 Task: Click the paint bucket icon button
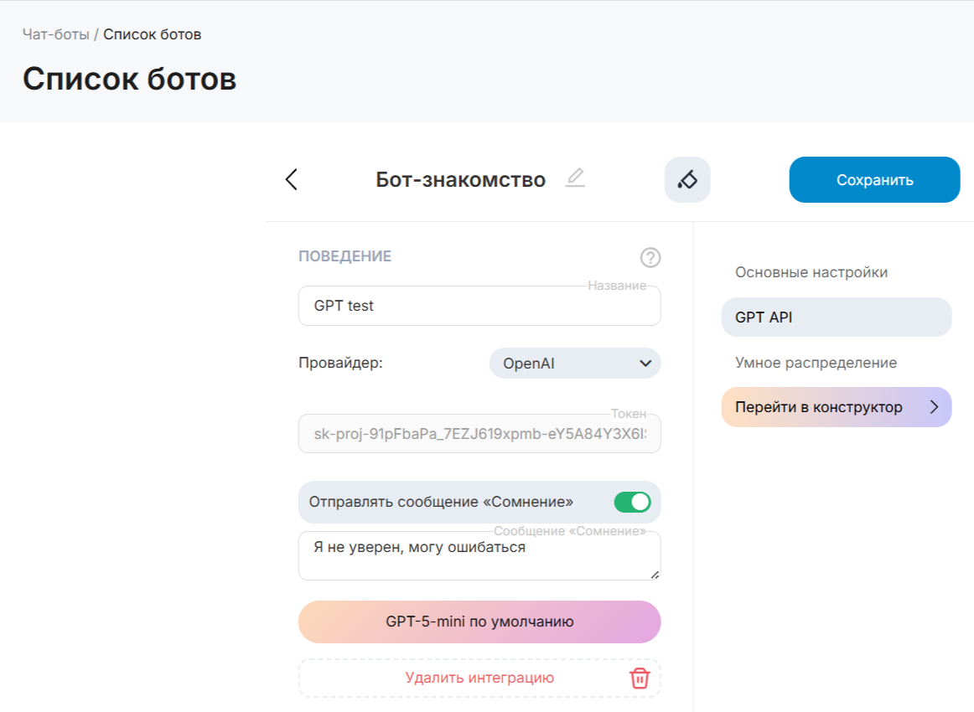[686, 179]
